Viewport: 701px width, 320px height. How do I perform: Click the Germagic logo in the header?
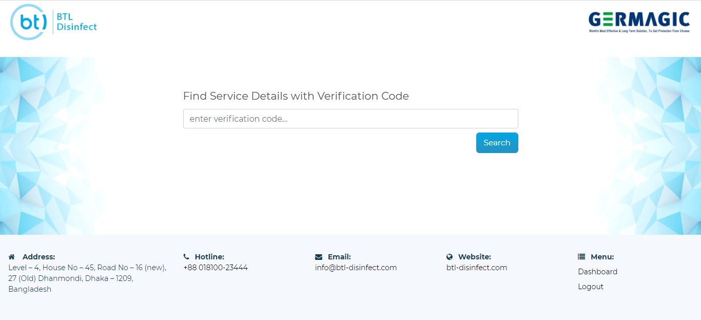point(639,22)
